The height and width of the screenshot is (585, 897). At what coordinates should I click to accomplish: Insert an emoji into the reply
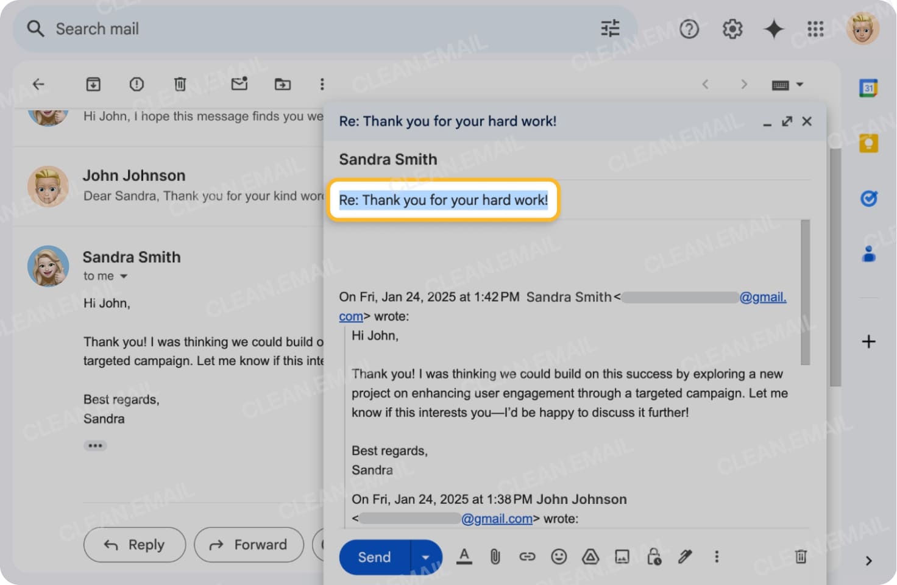tap(558, 556)
